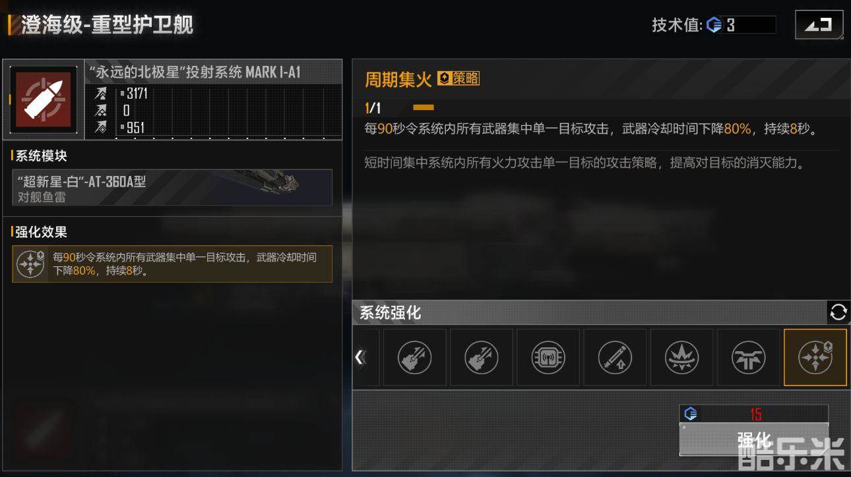Open the 超新星-白 AT-360A torpedo module
The width and height of the screenshot is (851, 477).
(x=172, y=188)
